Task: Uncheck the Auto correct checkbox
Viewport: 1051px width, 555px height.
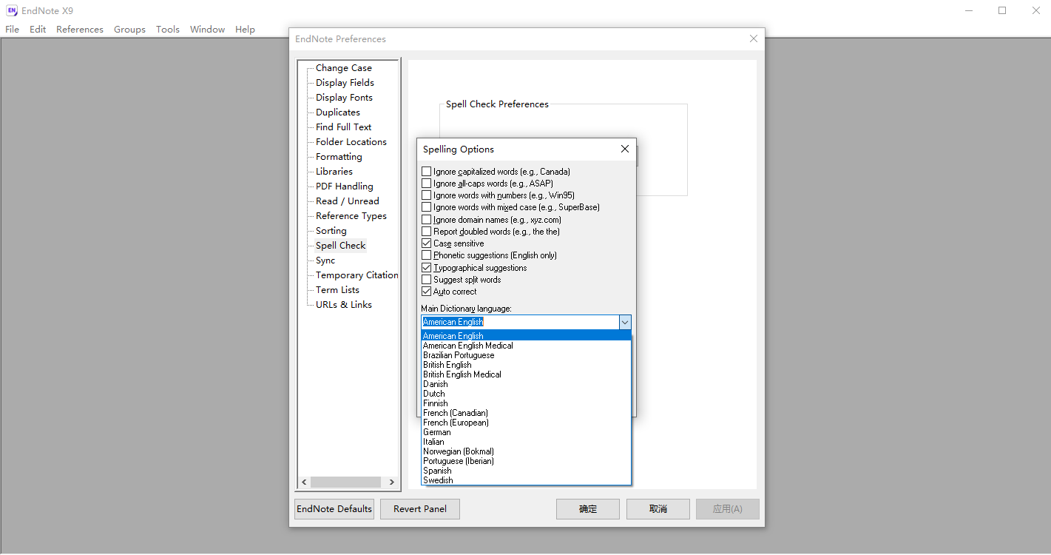Action: [x=426, y=292]
